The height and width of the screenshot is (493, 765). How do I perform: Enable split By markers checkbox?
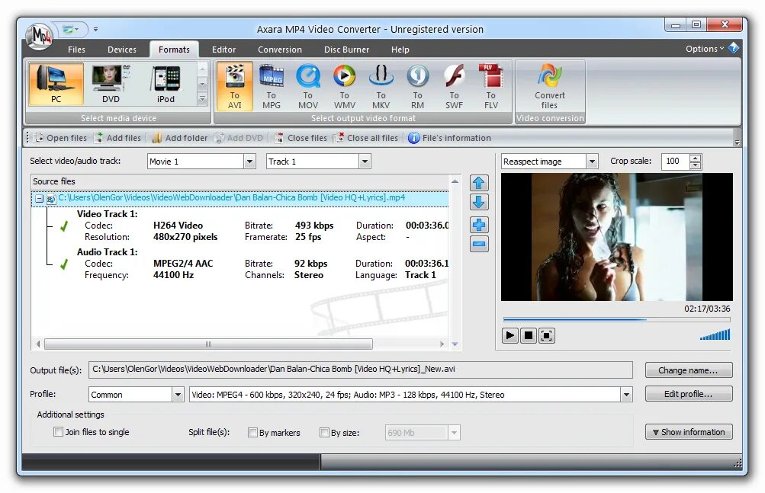252,433
